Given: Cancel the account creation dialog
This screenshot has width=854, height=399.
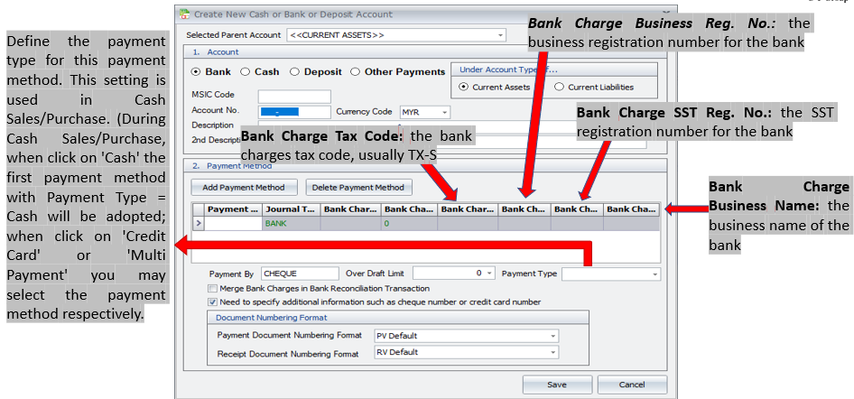Looking at the screenshot, I should click(632, 385).
